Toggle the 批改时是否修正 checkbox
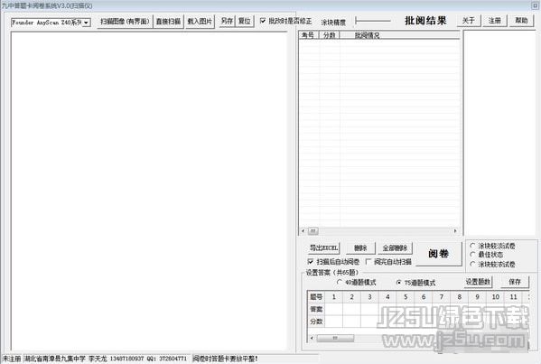541x364 pixels. pyautogui.click(x=263, y=21)
